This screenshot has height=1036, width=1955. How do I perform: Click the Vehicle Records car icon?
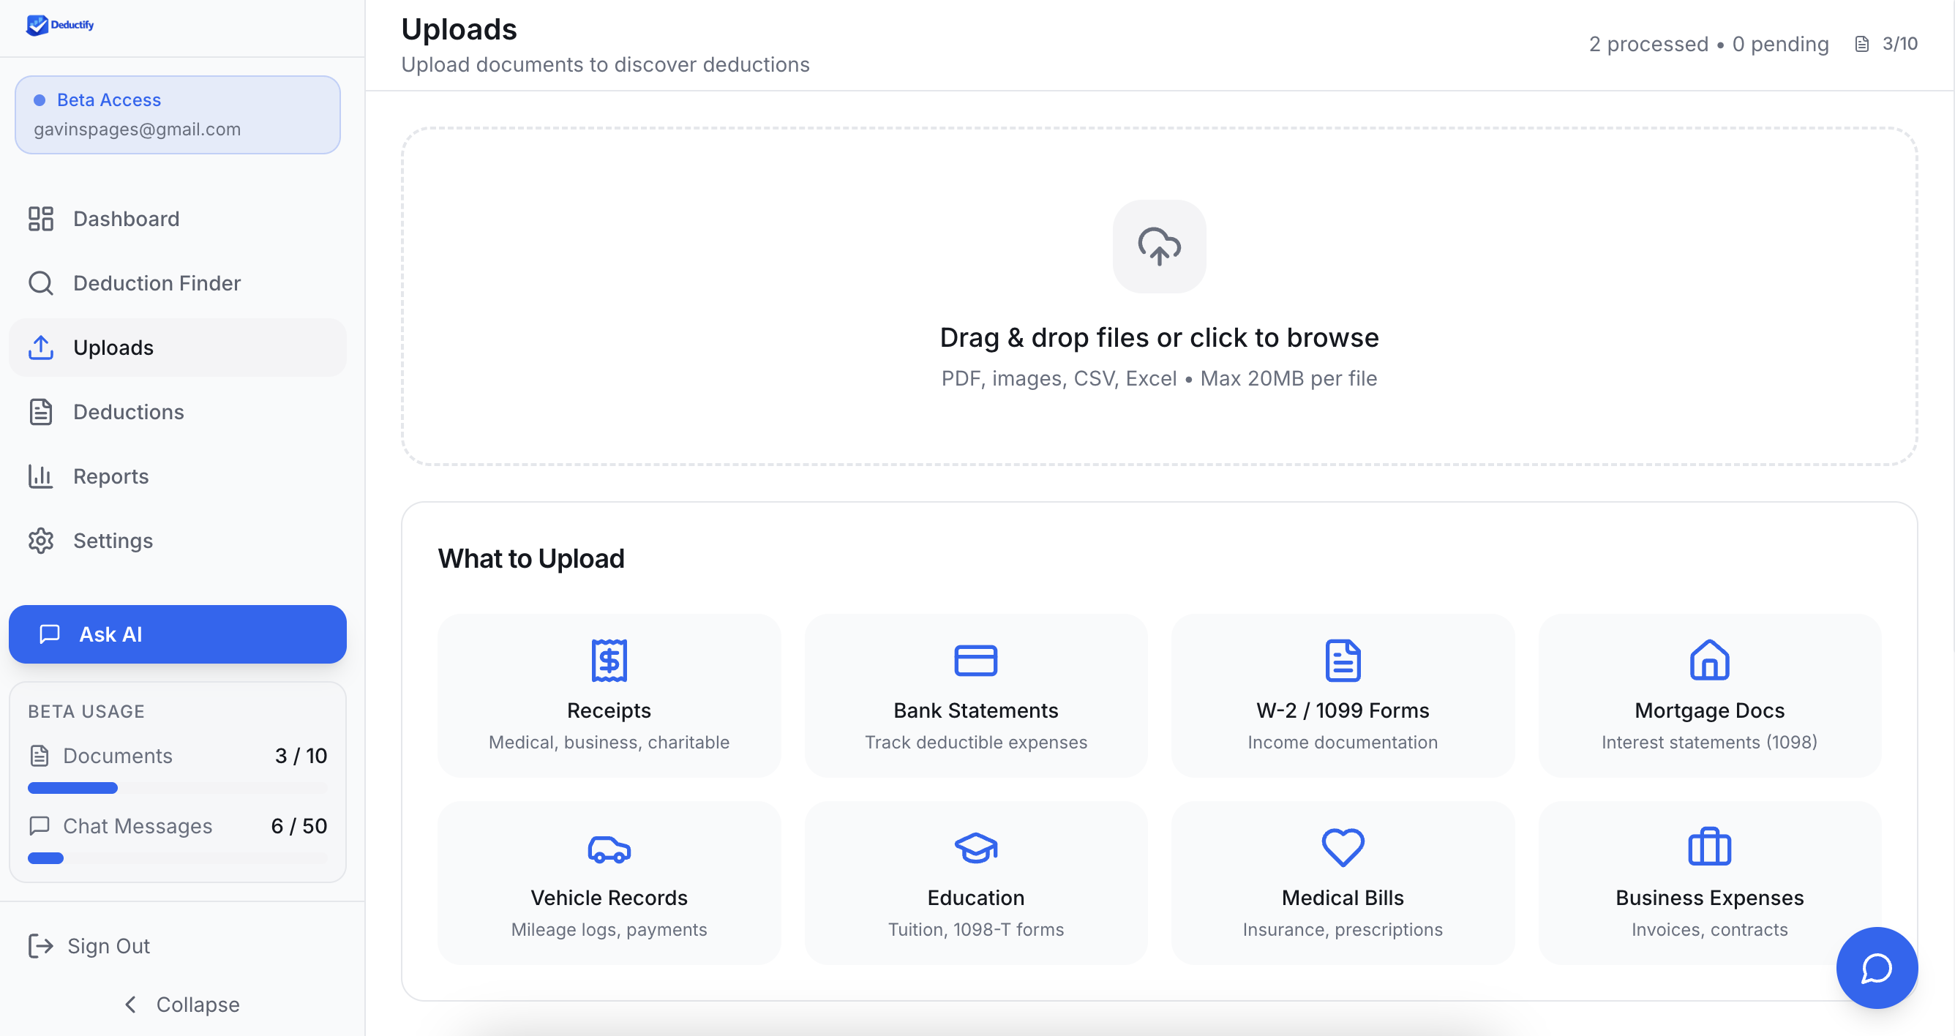[609, 848]
